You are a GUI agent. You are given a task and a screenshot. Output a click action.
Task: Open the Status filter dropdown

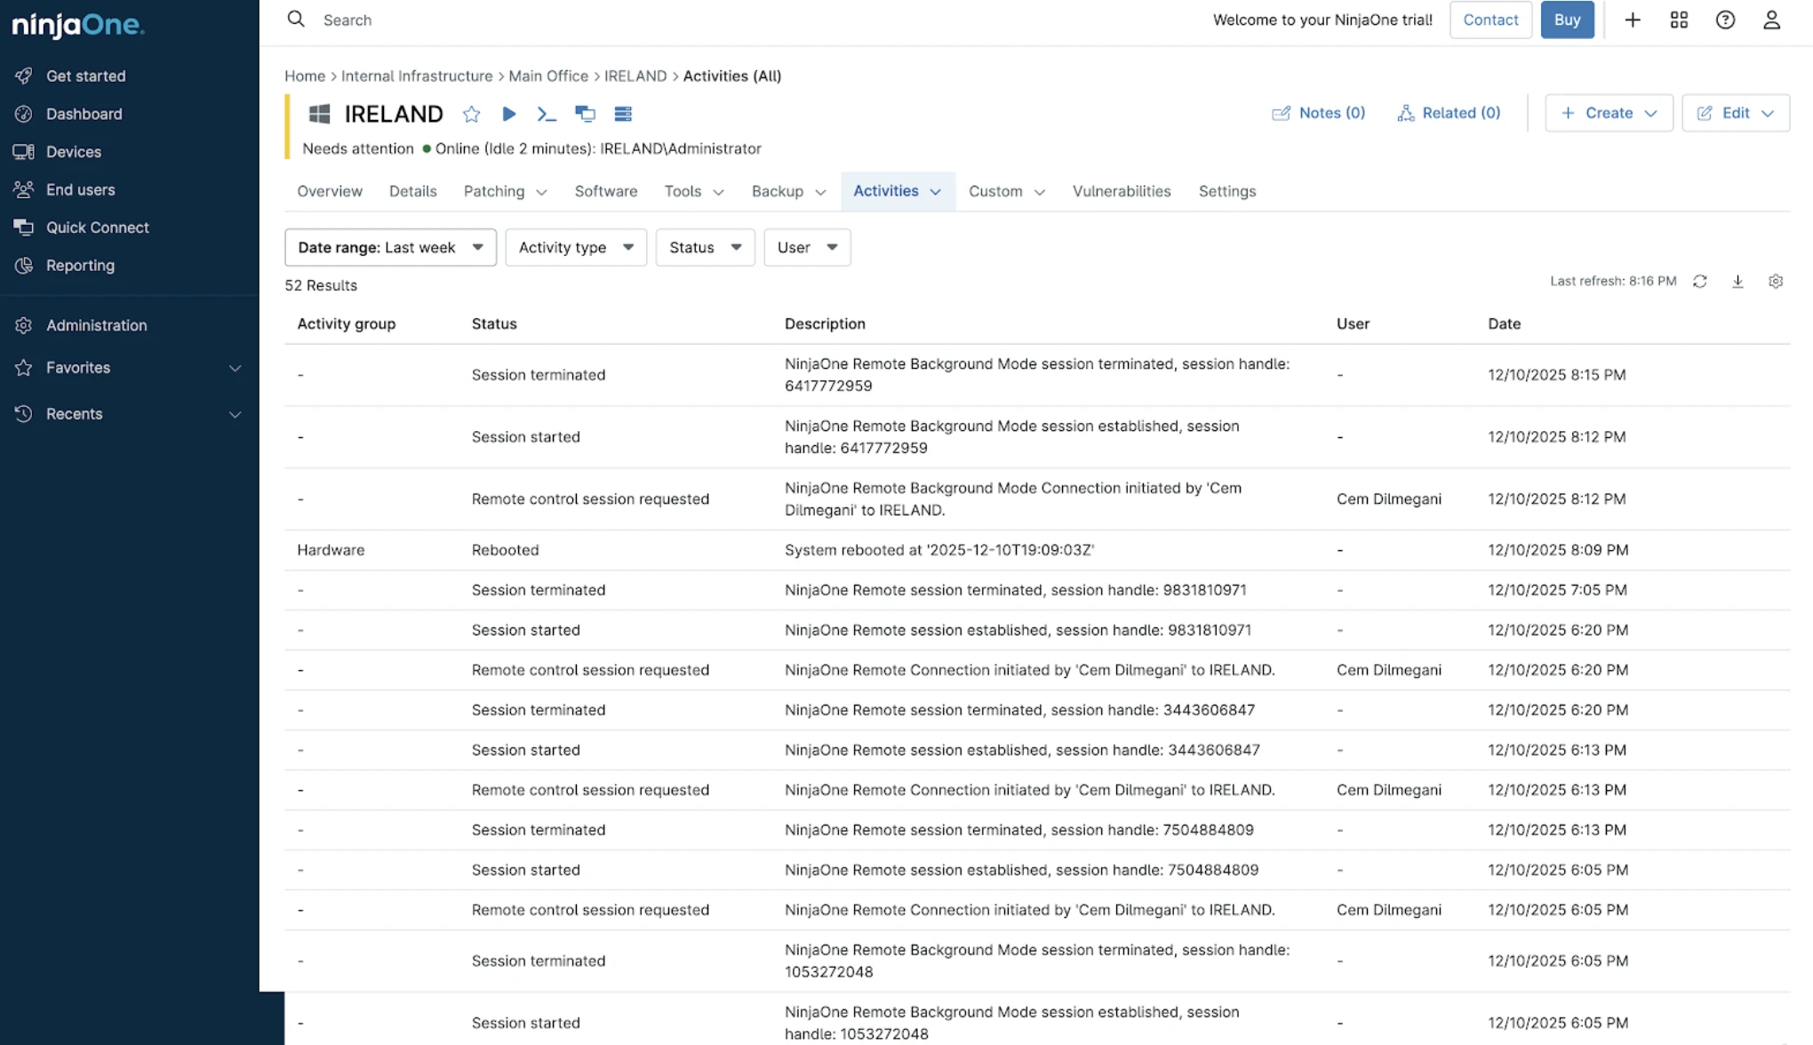(x=705, y=247)
